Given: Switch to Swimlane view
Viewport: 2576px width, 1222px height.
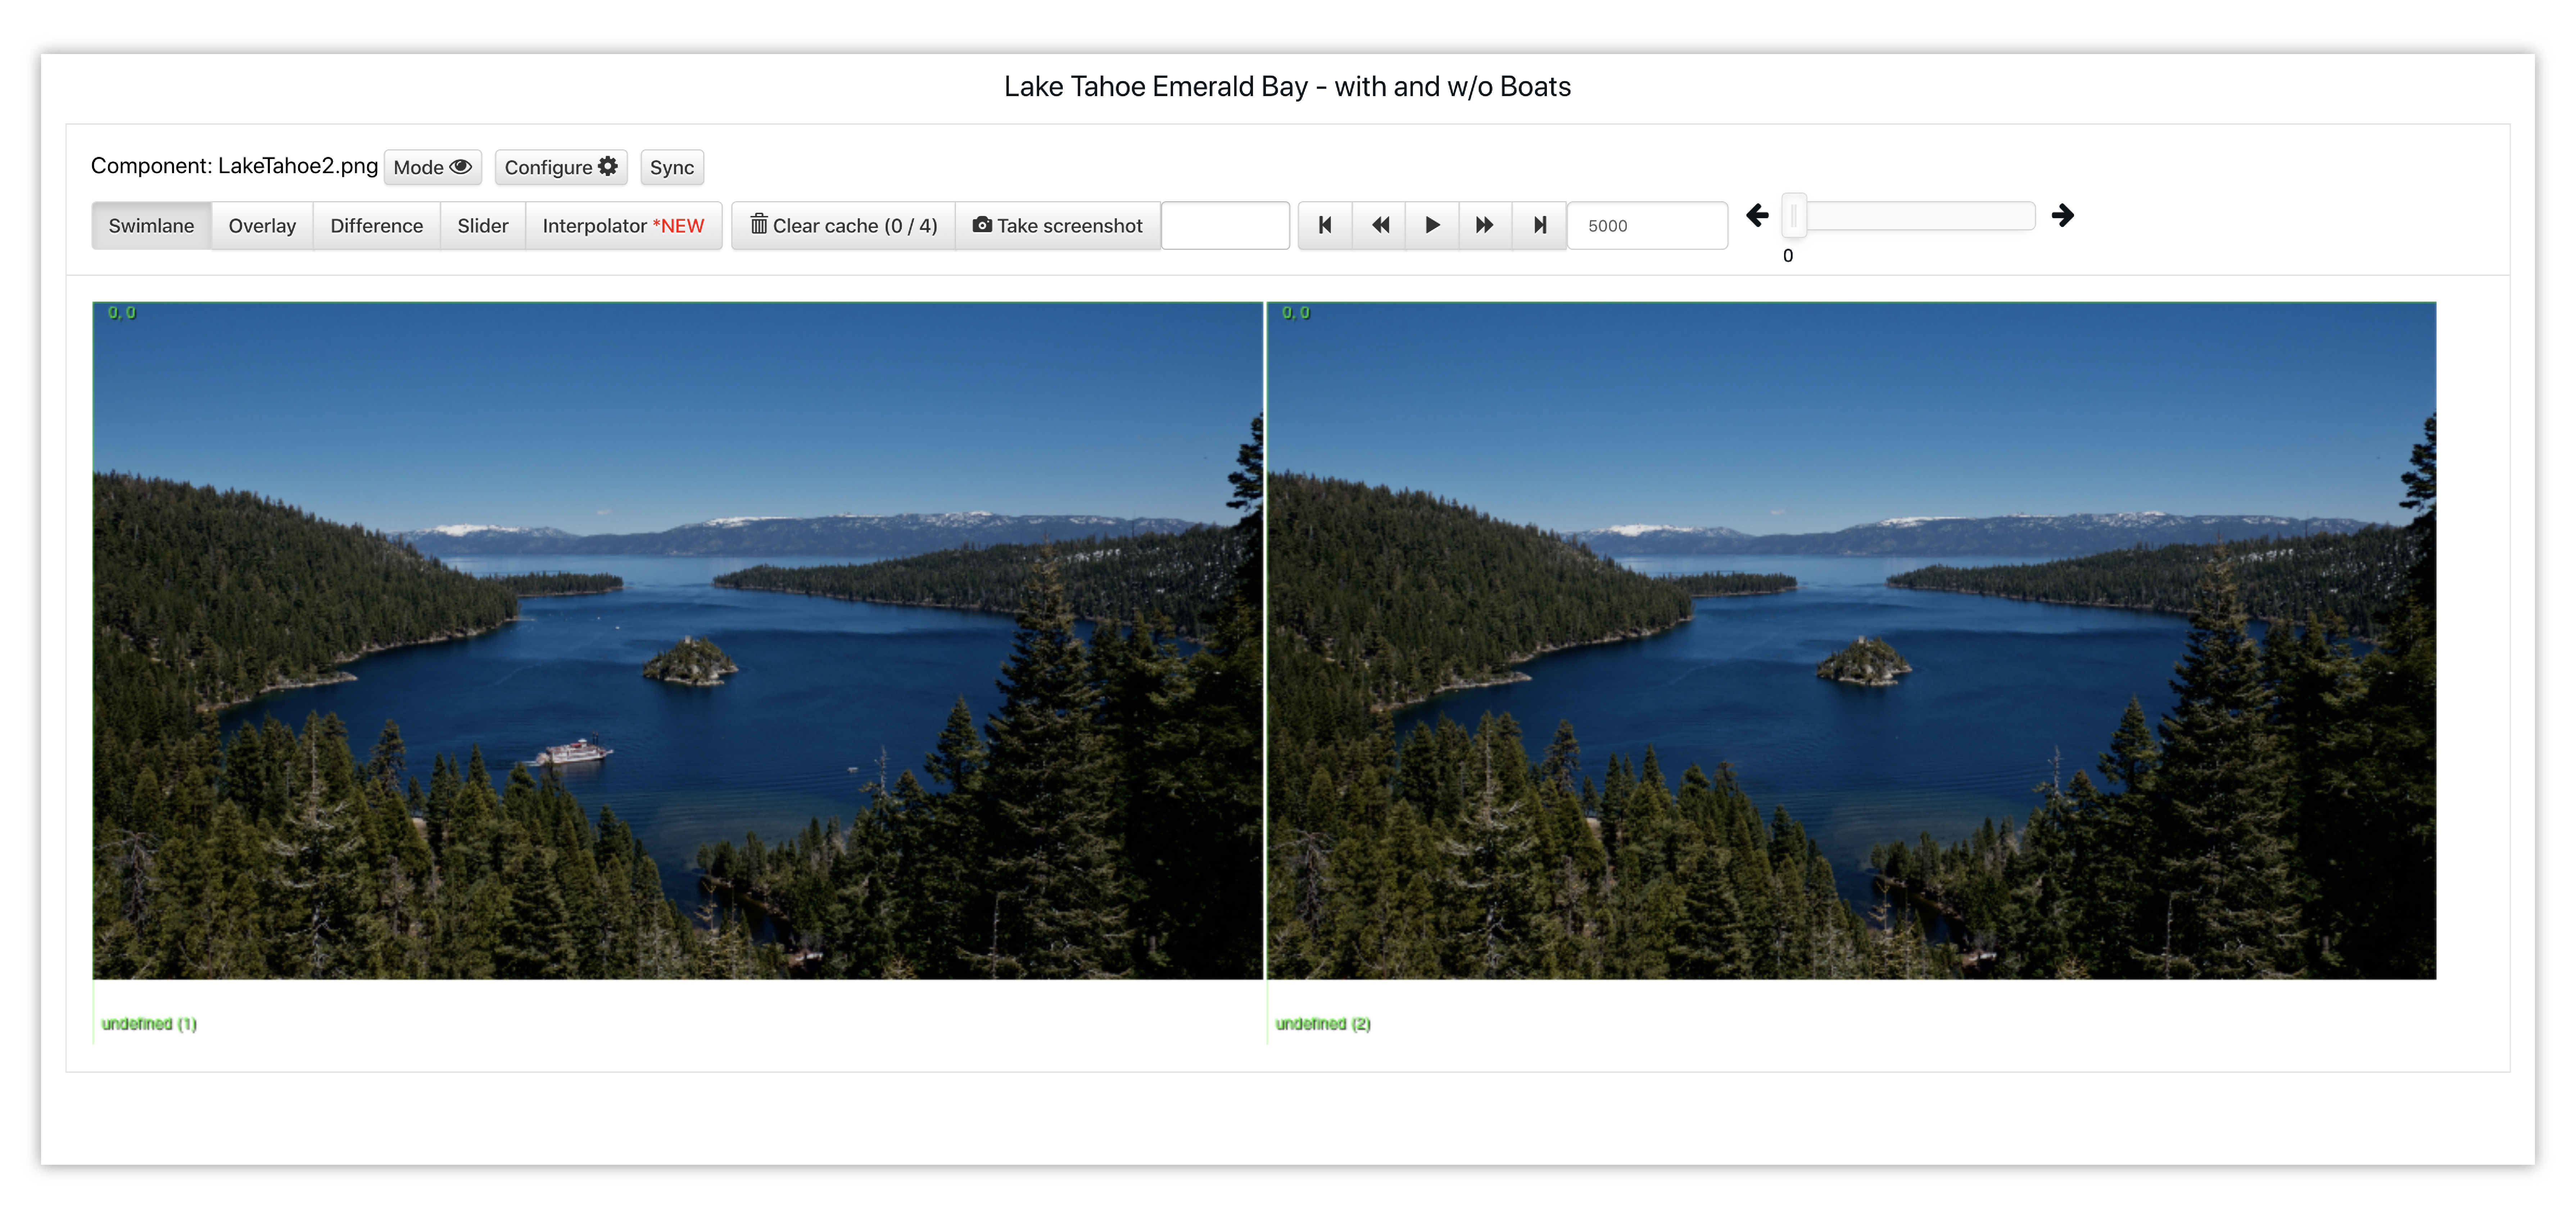Looking at the screenshot, I should pos(151,226).
